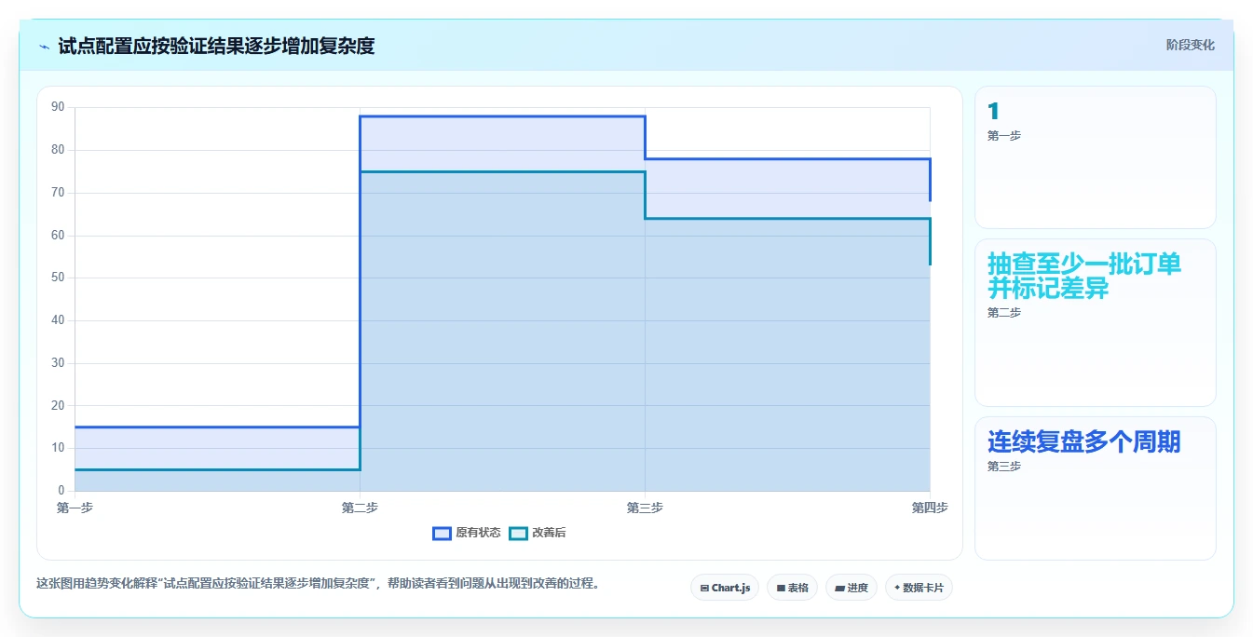Click the 第三步 caption in the side card
The width and height of the screenshot is (1253, 637).
tap(1004, 467)
